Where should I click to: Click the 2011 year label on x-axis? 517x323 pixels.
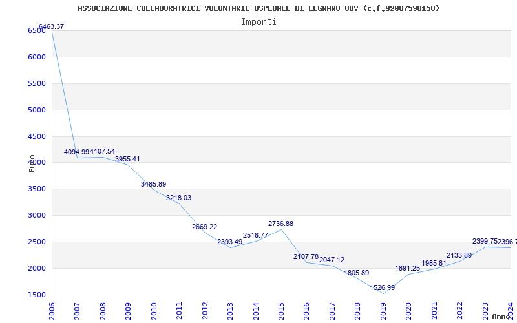(180, 311)
